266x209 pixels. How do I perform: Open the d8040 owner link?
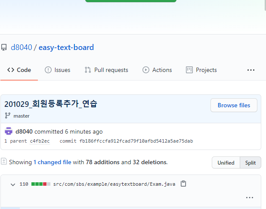(x=22, y=47)
